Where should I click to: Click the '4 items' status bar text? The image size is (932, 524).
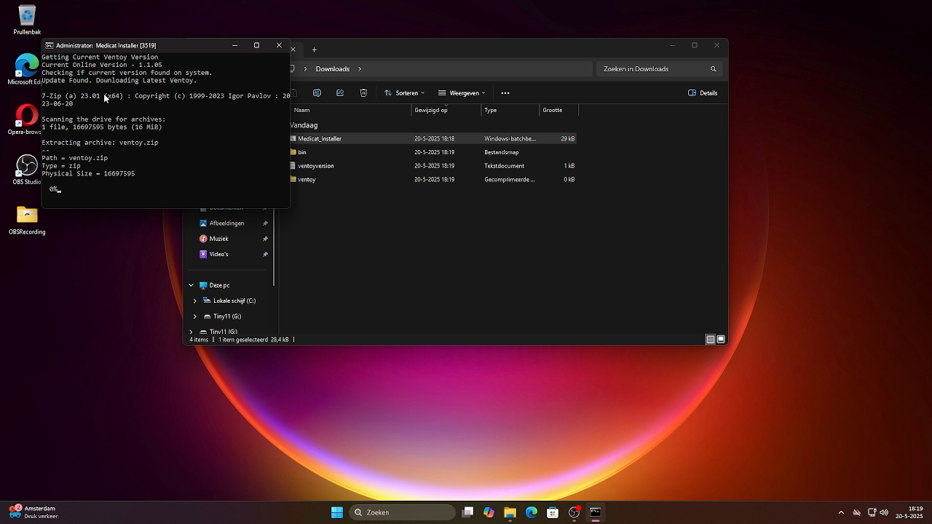[x=199, y=339]
